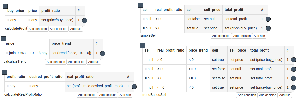
Task: Click the dot on simpleSell's '<= 0' rule
Action: click(x=268, y=19)
